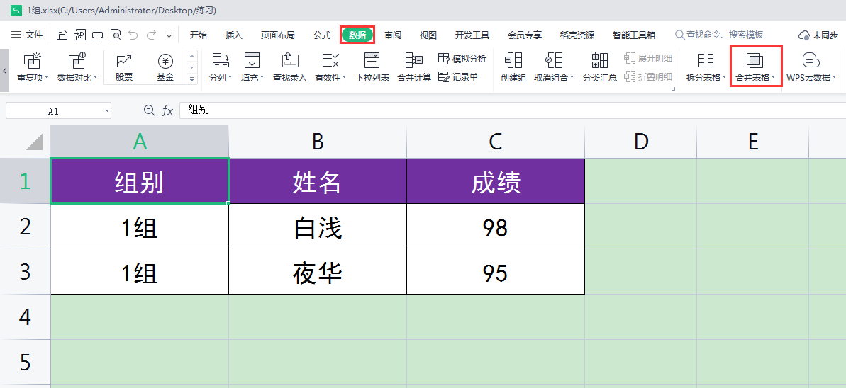This screenshot has width=846, height=388.
Task: Click the fx insert function icon
Action: coord(168,110)
